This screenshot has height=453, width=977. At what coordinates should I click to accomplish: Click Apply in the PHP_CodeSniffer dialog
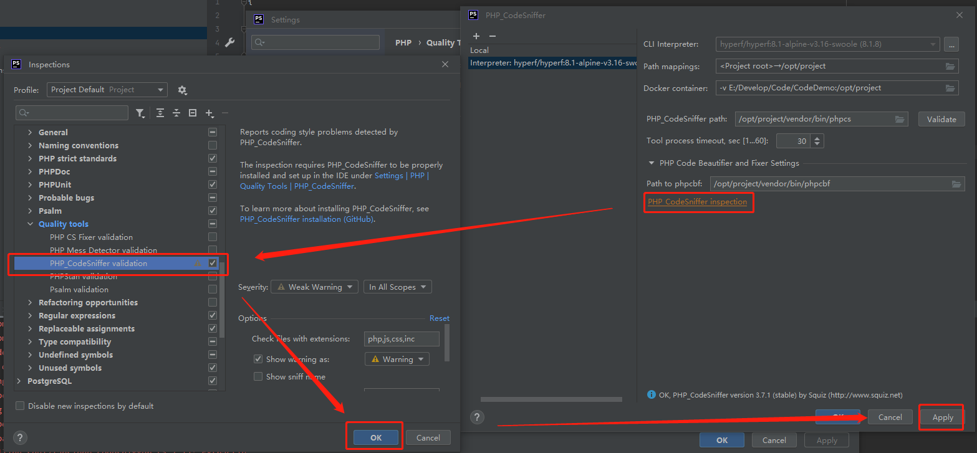click(943, 417)
